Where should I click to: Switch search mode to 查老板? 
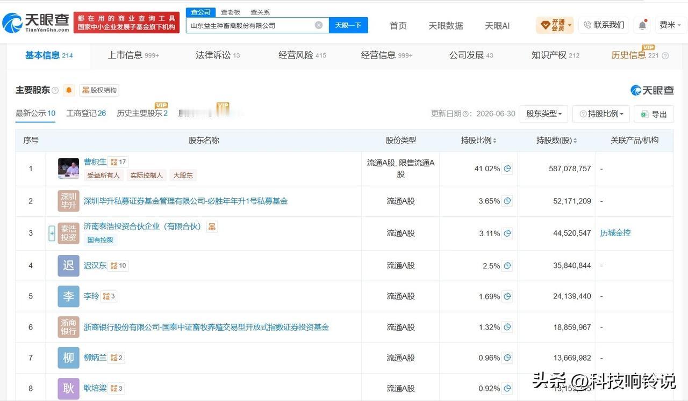[231, 12]
